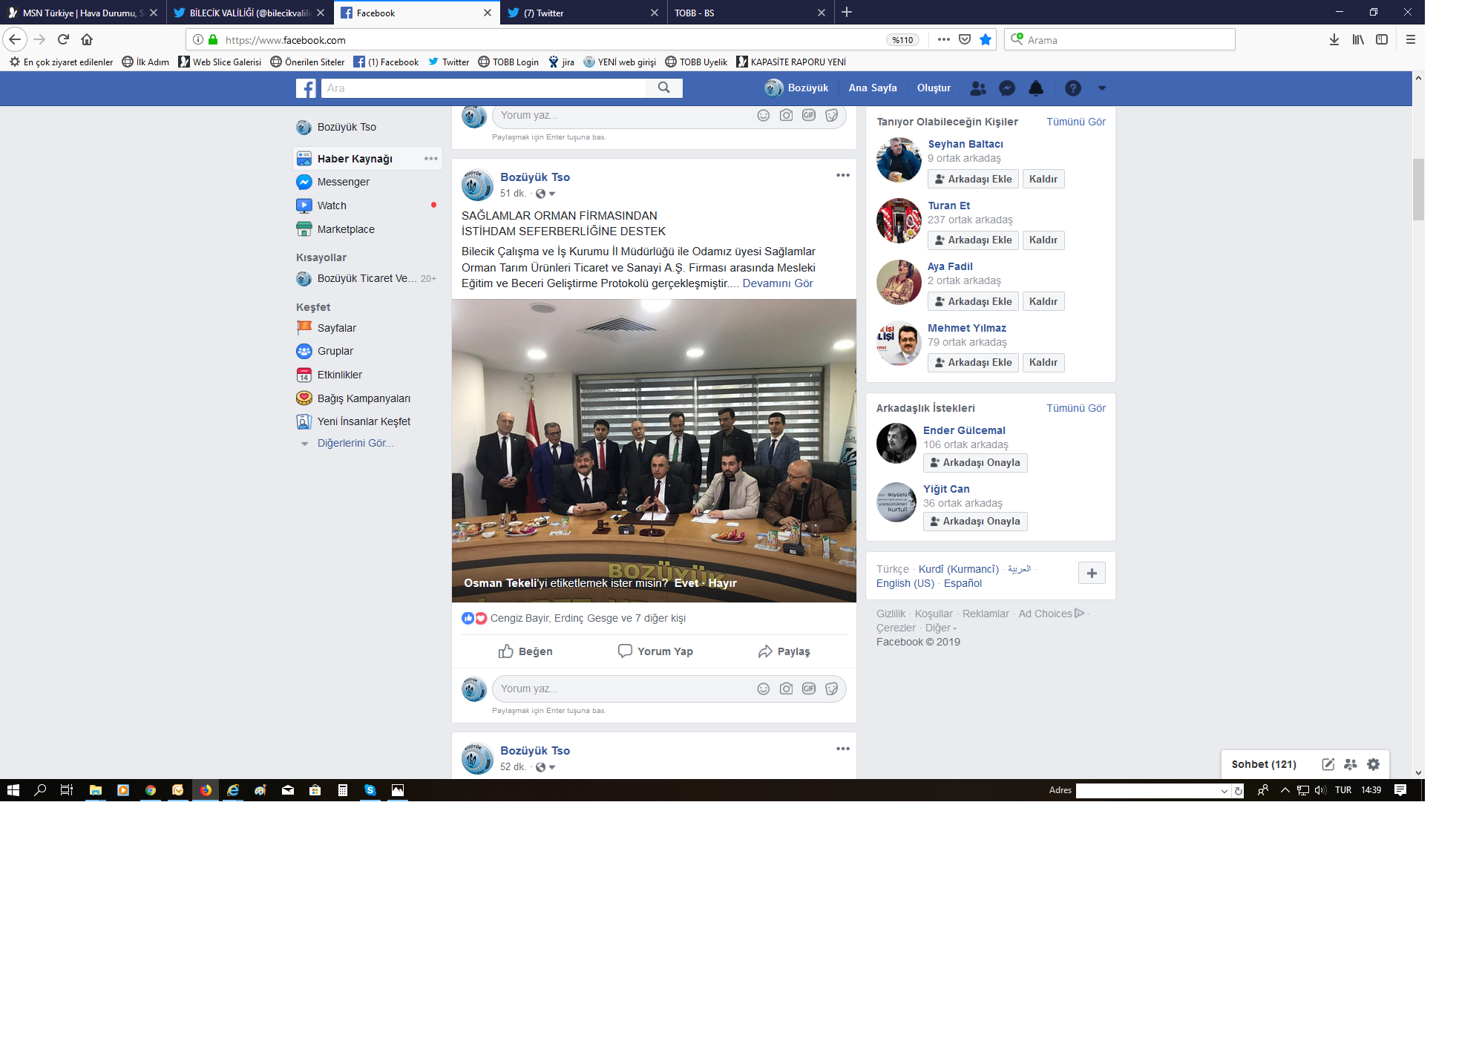Image resolution: width=1459 pixels, height=1058 pixels.
Task: Click the Firefox reload button
Action: pos(63,39)
